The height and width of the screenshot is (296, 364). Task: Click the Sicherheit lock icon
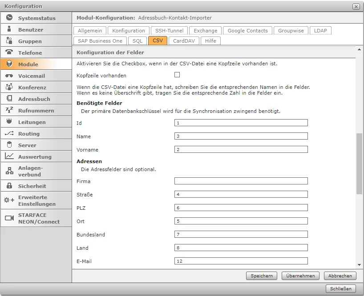9,185
